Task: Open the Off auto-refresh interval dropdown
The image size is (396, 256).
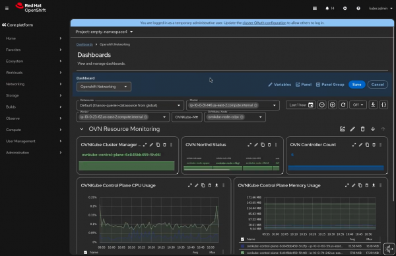Action: pos(358,105)
